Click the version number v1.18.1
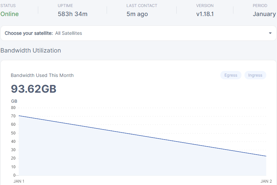Screen dimensions: 277x185 (205, 14)
